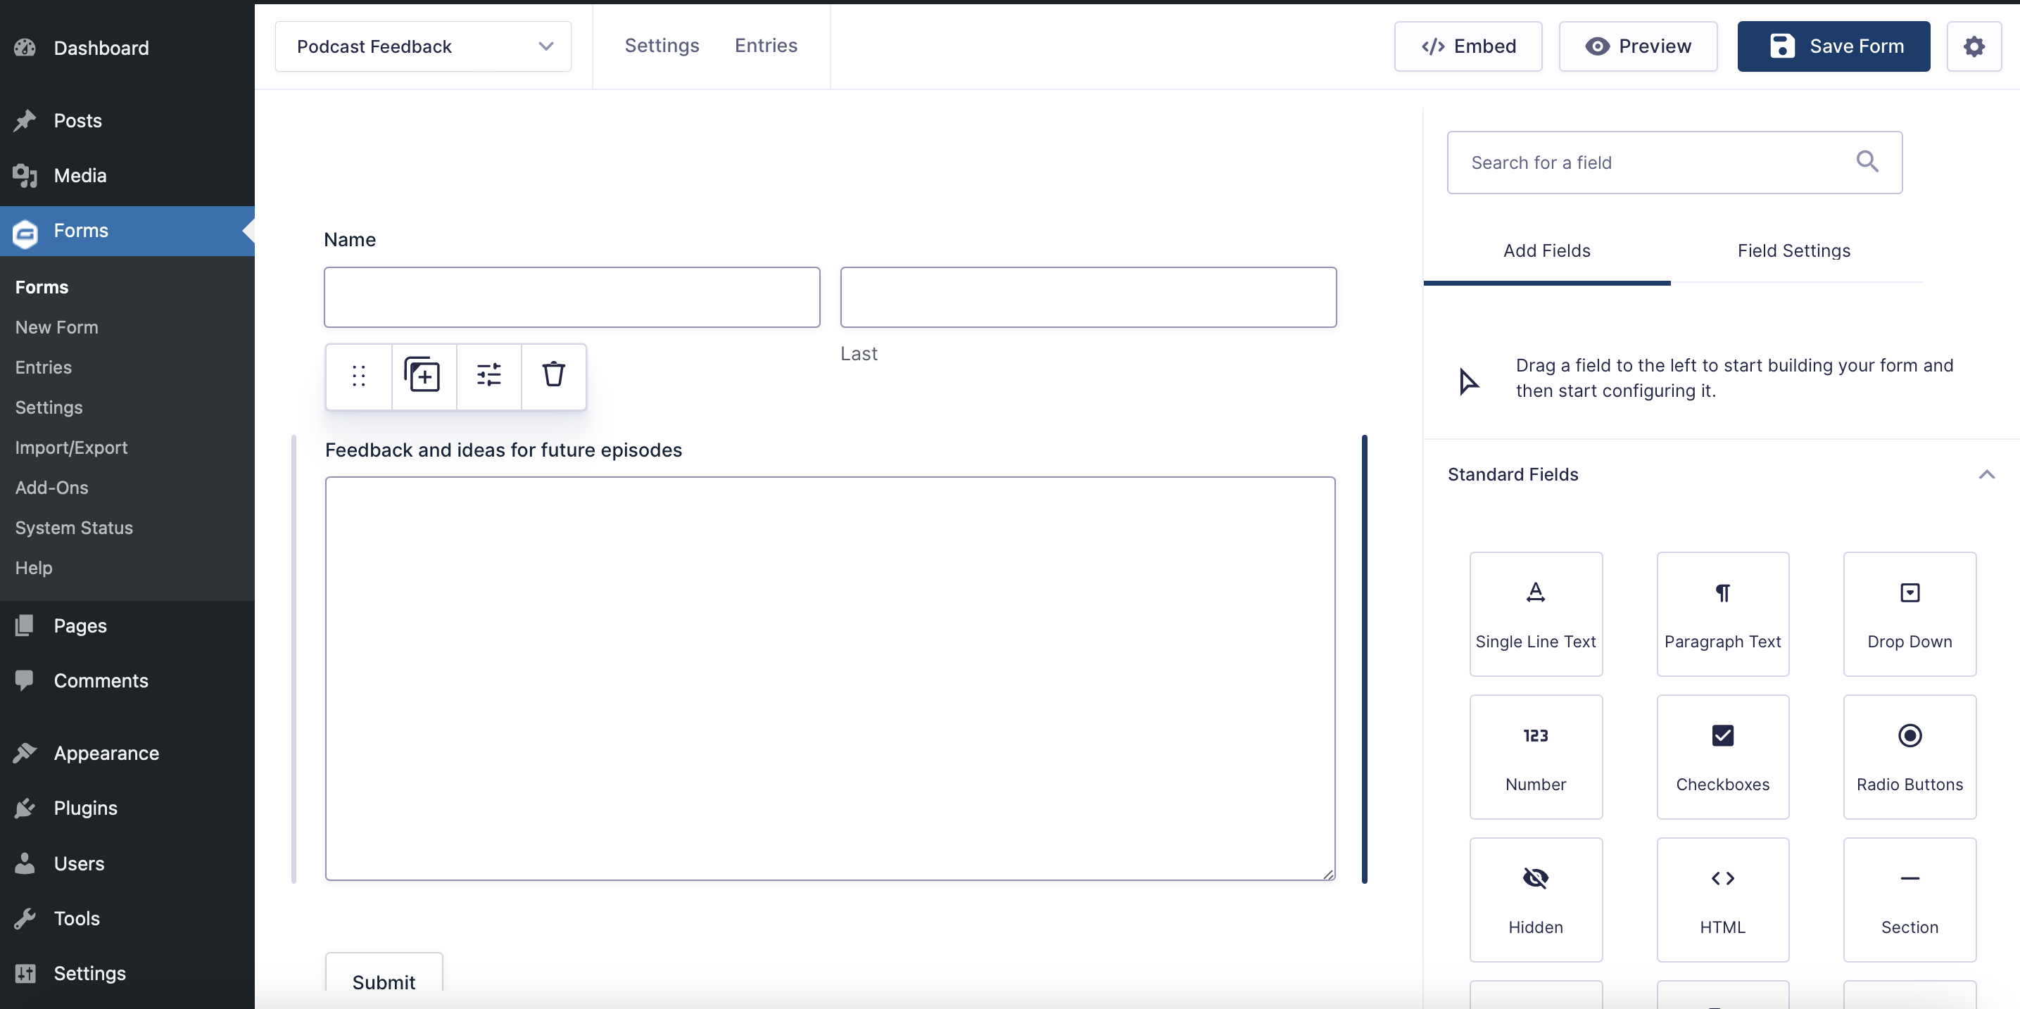Add an HTML field
Viewport: 2020px width, 1009px height.
click(x=1722, y=899)
